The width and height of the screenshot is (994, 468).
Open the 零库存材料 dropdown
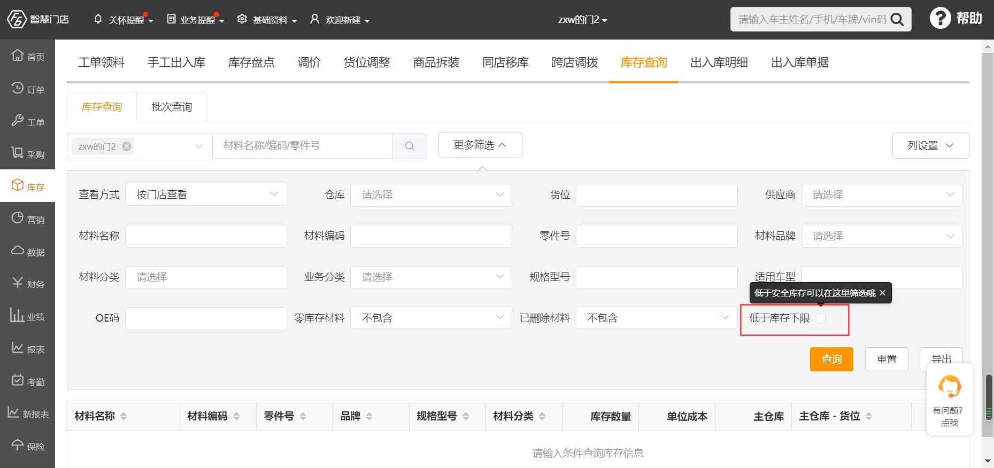click(x=431, y=318)
